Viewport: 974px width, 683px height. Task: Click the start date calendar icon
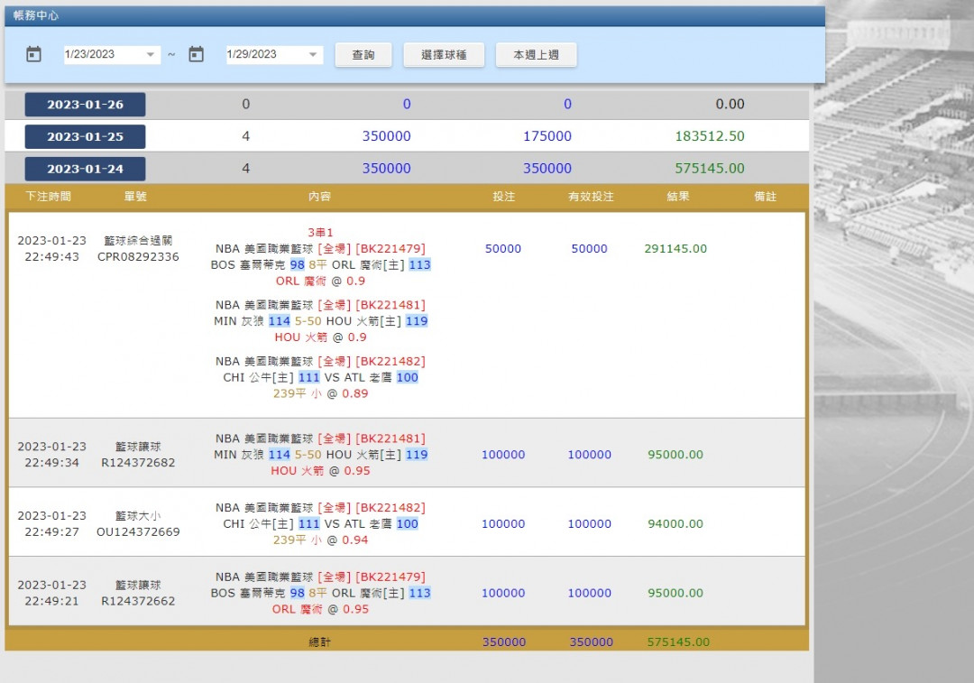(34, 54)
